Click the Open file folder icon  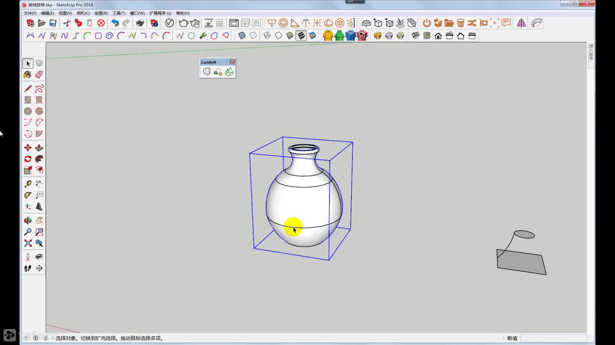(42, 23)
